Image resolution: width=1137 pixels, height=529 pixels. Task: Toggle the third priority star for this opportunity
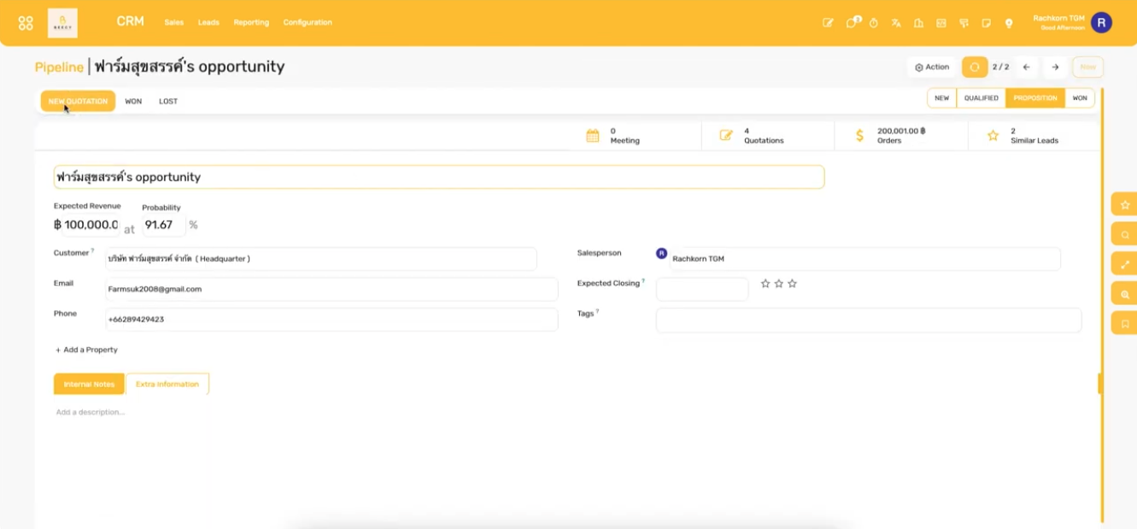tap(792, 283)
